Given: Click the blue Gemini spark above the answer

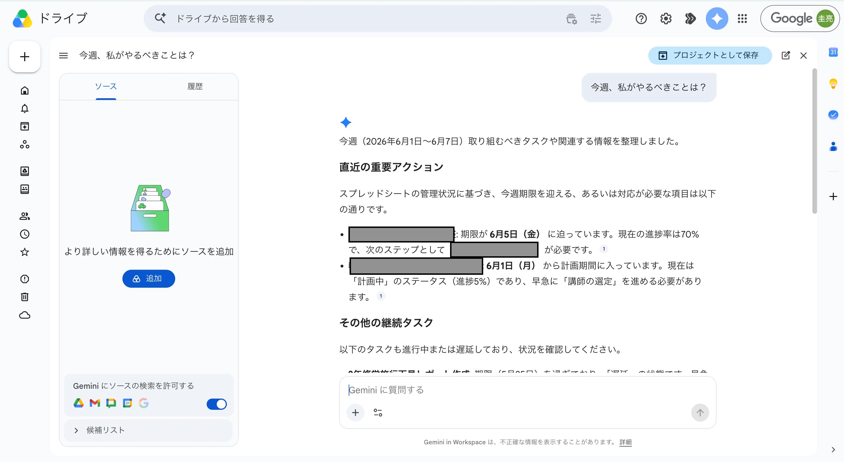Looking at the screenshot, I should (x=346, y=122).
